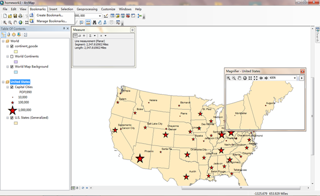Open the Editor toolbar icon next to the scale box
The width and height of the screenshot is (320, 196).
[x=105, y=16]
